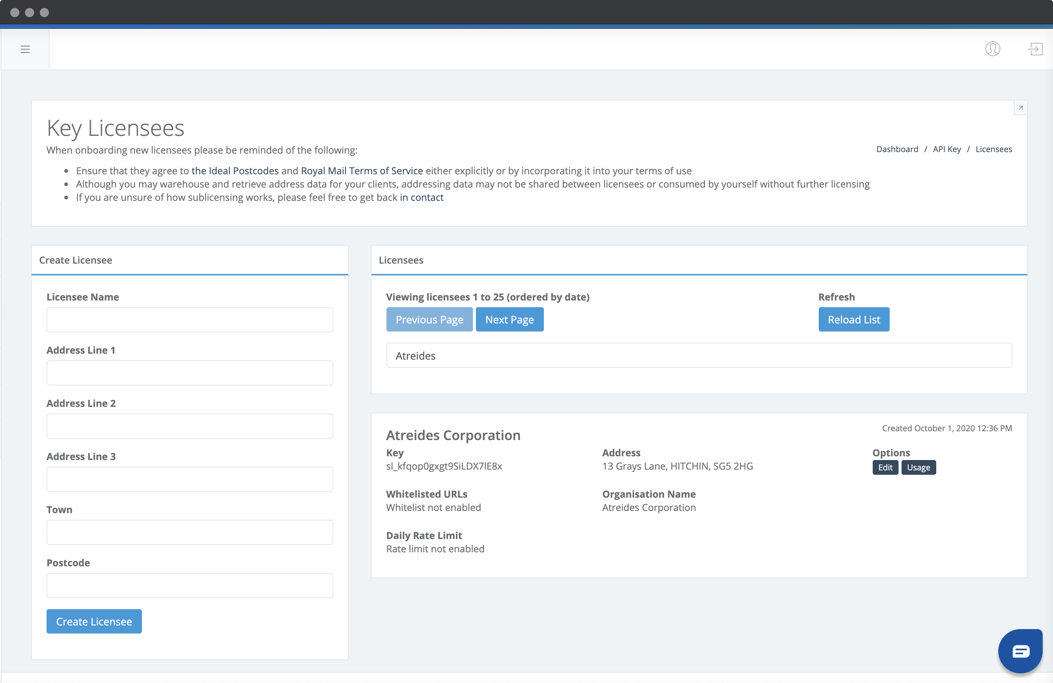Click the hamburger menu icon
This screenshot has width=1053, height=683.
25,48
